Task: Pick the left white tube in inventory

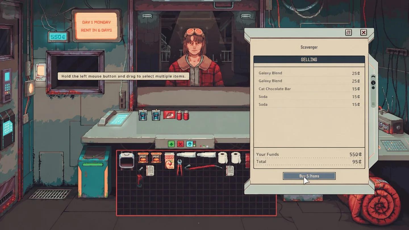Action: pos(186,155)
